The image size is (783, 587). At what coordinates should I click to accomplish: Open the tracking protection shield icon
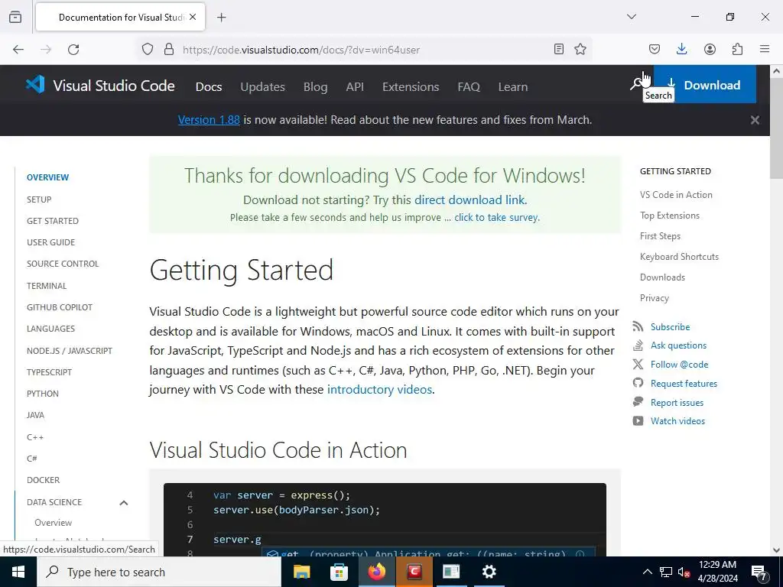148,50
